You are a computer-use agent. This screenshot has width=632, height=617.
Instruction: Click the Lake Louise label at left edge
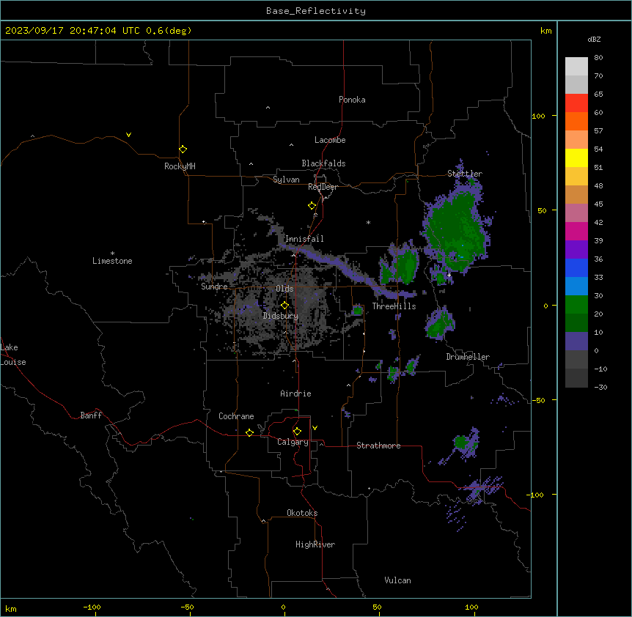click(x=13, y=355)
